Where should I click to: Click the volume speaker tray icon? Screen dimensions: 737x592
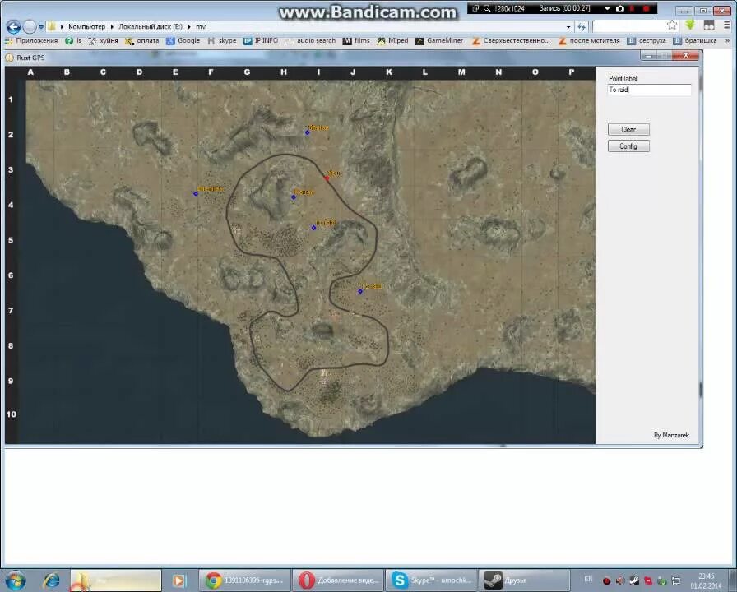click(x=620, y=581)
